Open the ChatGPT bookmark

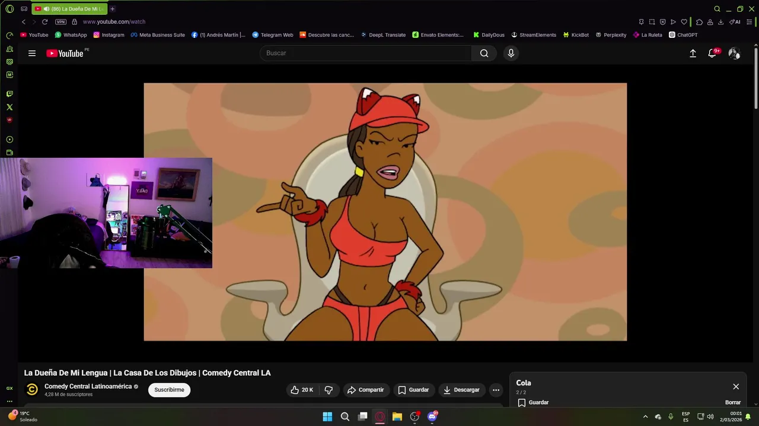pyautogui.click(x=683, y=35)
